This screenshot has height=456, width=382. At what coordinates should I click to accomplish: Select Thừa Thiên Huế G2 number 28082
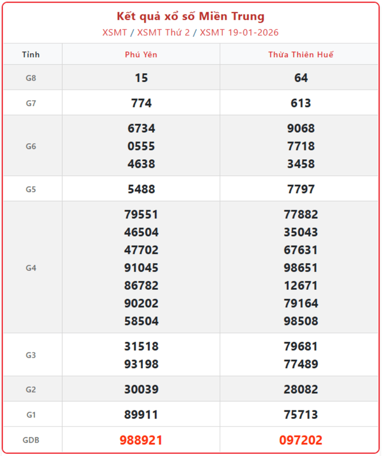[301, 389]
